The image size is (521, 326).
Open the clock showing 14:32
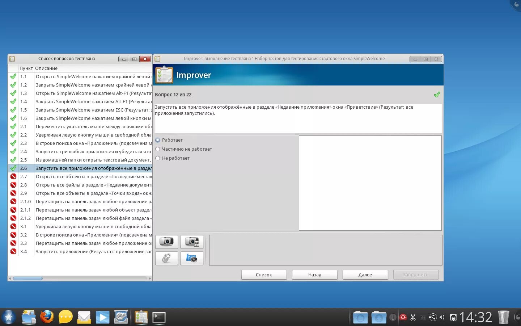point(476,318)
